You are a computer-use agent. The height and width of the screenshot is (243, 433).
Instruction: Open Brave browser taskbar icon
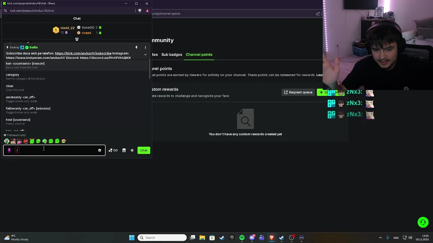tap(272, 238)
